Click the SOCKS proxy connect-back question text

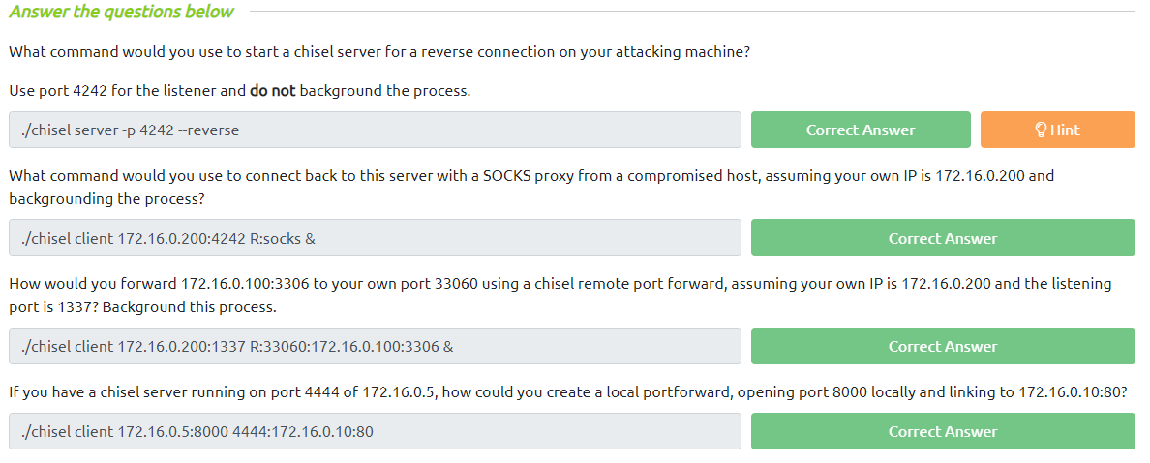point(530,176)
